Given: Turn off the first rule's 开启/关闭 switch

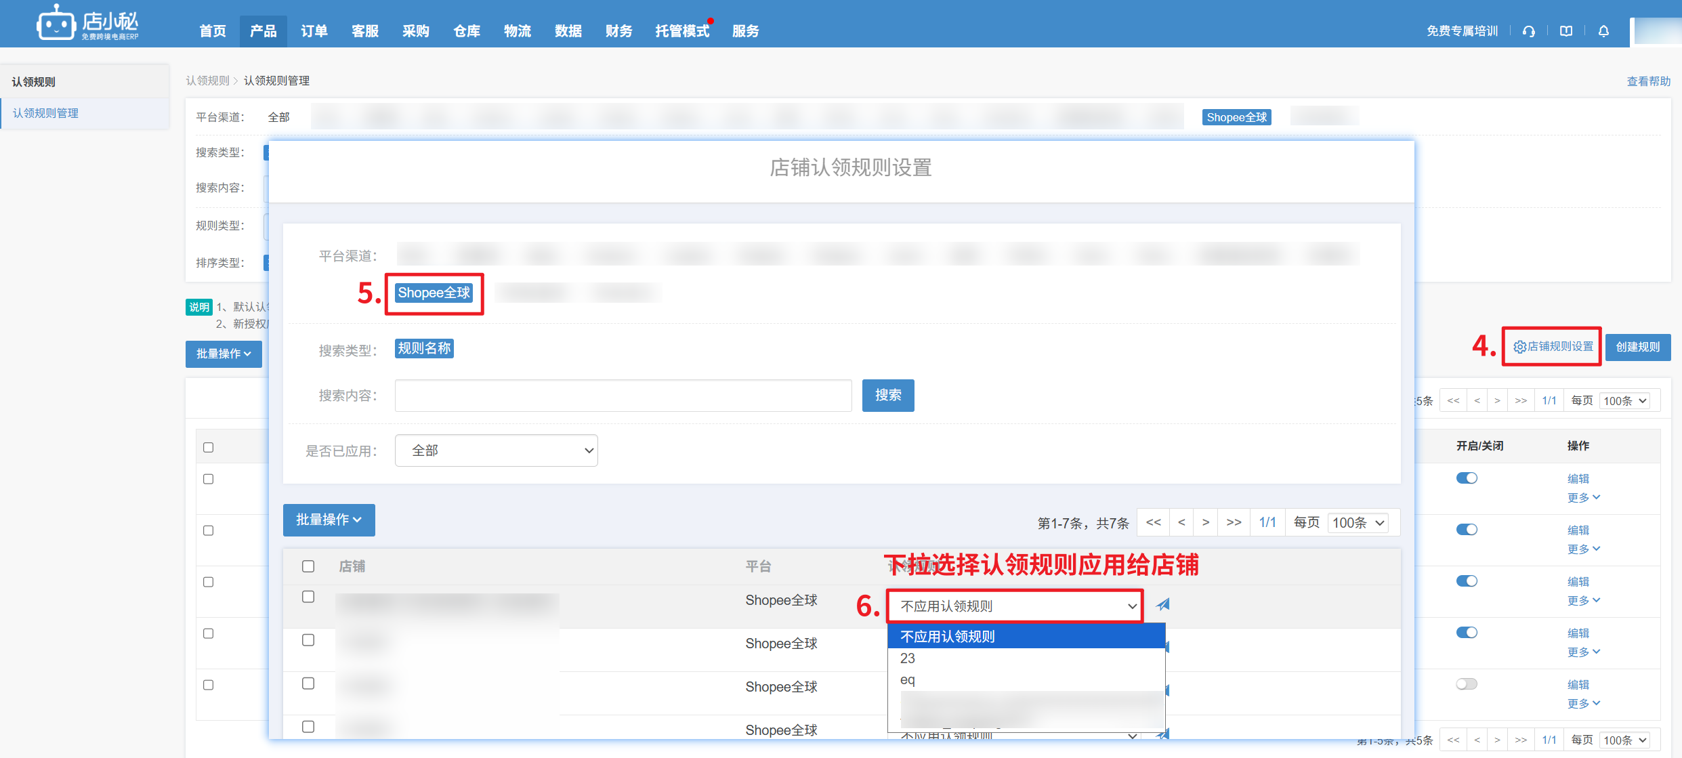Looking at the screenshot, I should tap(1466, 478).
